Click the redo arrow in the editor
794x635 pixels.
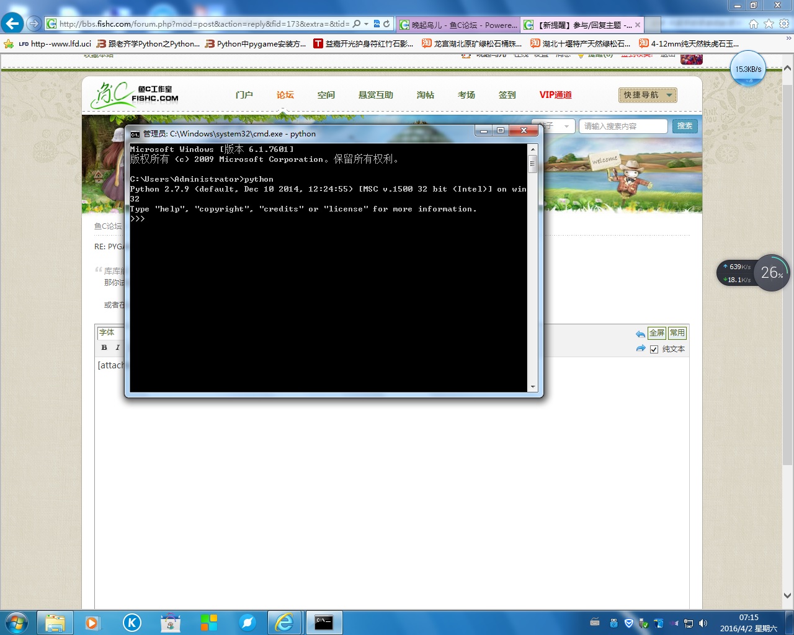coord(640,349)
